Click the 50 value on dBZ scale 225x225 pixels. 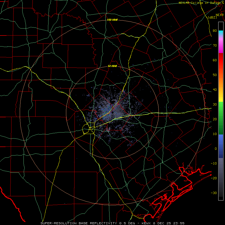pyautogui.click(x=215, y=75)
